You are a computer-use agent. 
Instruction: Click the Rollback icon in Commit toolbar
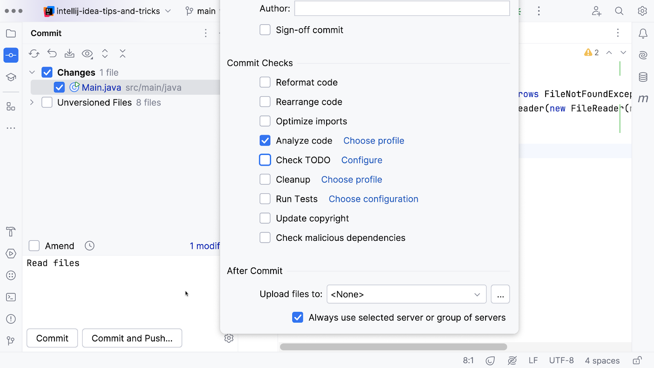coord(52,54)
